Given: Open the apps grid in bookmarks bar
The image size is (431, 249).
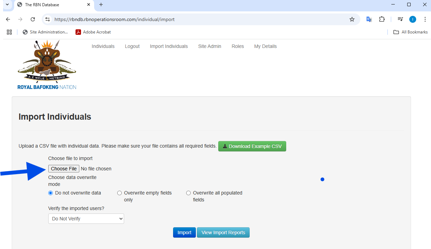Looking at the screenshot, I should click(x=9, y=32).
